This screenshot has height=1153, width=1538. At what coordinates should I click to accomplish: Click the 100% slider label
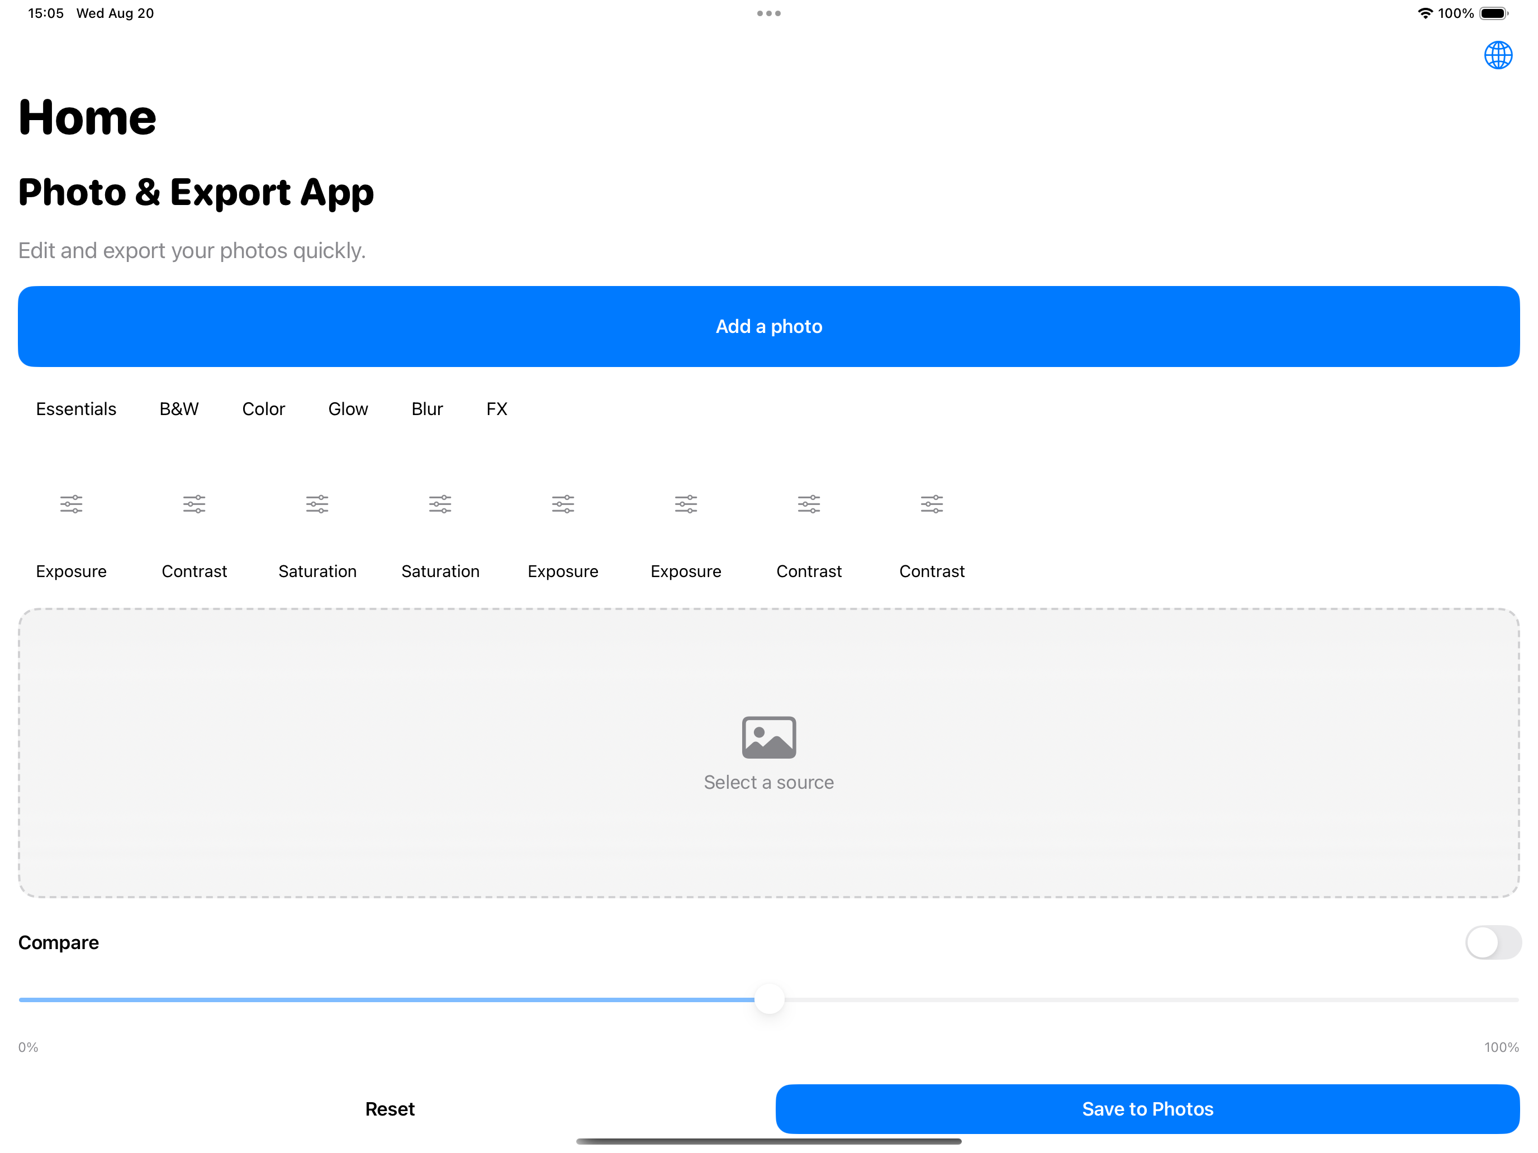1501,1047
